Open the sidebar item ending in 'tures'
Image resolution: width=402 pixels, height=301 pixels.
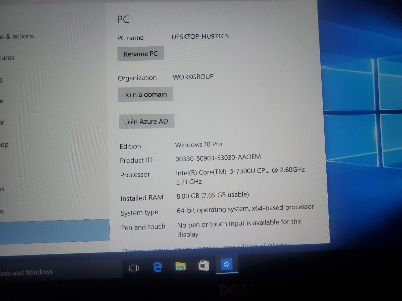(x=7, y=58)
